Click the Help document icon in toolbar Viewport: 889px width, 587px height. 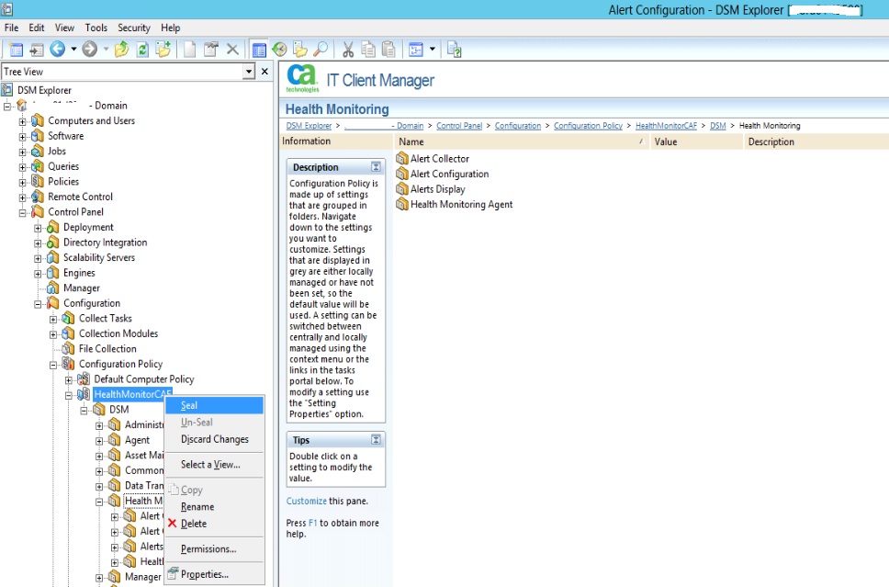(x=454, y=50)
